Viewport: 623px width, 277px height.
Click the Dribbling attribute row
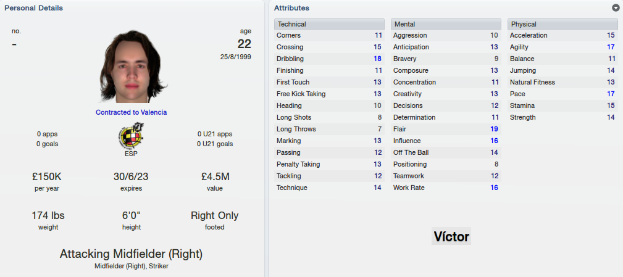tap(329, 59)
